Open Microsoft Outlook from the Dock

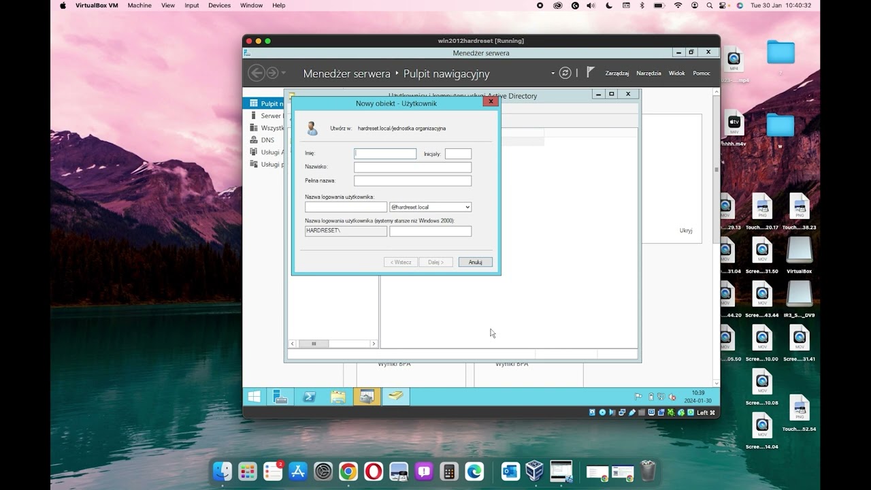tap(510, 471)
